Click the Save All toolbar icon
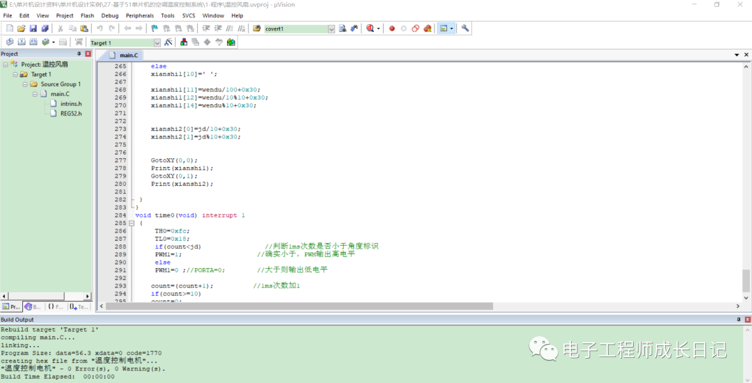 (45, 29)
